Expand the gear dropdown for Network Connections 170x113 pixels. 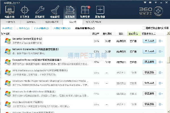click(161, 51)
